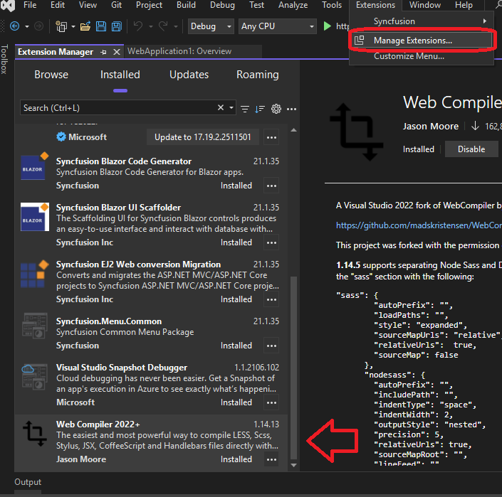Choose Manage Extensions from the menu
This screenshot has width=502, height=497.
[x=422, y=41]
